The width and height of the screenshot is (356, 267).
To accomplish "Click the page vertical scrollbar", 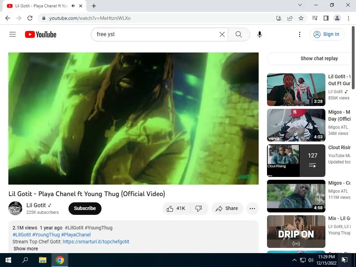I will tap(353, 58).
